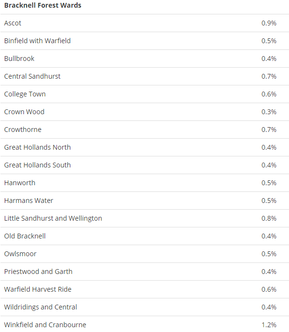Click the Hanworth ward name

pos(20,183)
